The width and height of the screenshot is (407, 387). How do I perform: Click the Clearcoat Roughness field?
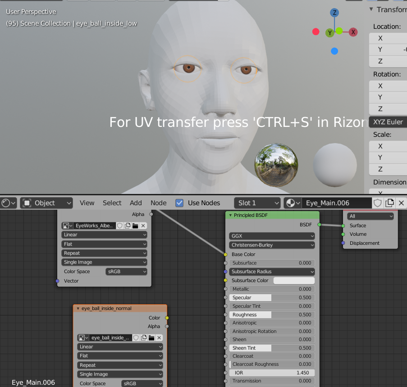(x=272, y=364)
